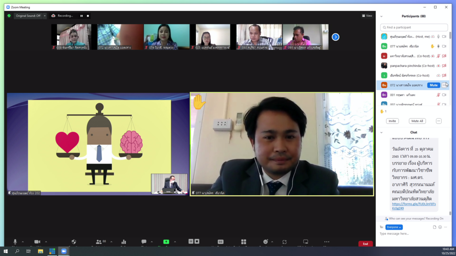Screen dimensions: 456x256
Task: Open video options arrow beside camera
Action: (x=46, y=242)
